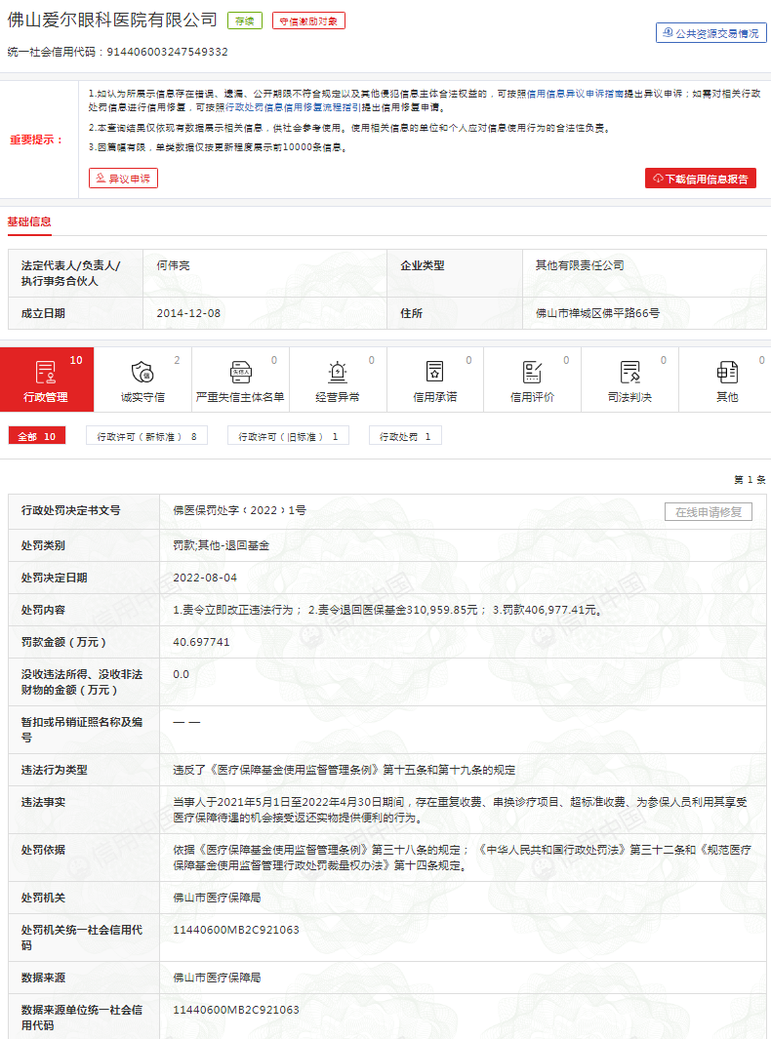771x1039 pixels.
Task: Open the 信用承诺 certificate icon
Action: point(435,373)
